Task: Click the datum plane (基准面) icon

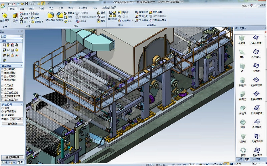Action: [x=5, y=16]
